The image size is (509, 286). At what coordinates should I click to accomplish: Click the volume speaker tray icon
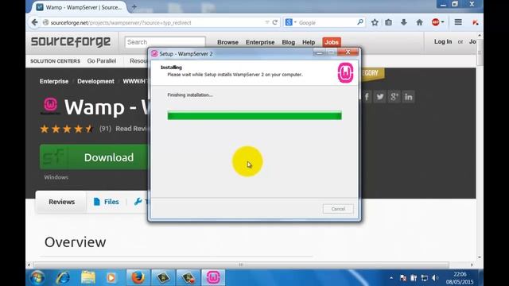pyautogui.click(x=435, y=278)
